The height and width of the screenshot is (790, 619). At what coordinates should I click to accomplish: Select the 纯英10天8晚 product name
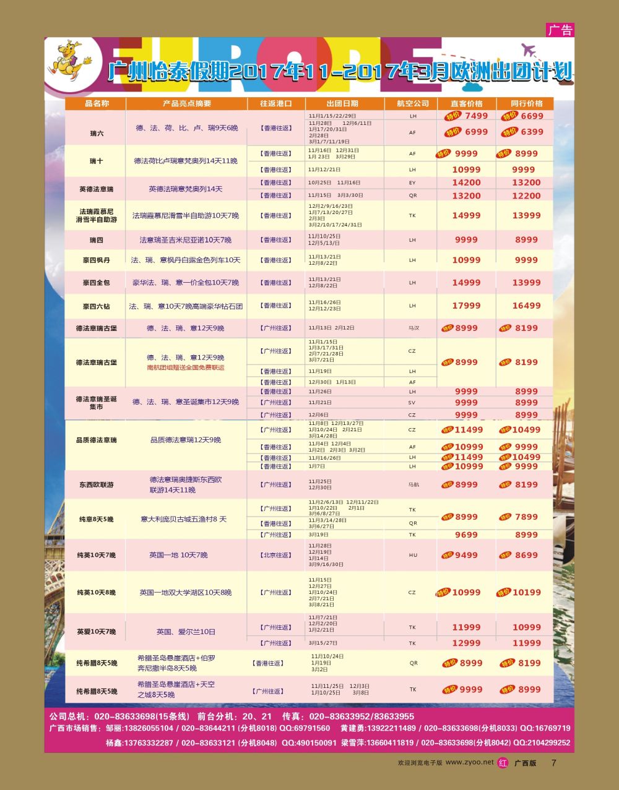click(x=97, y=592)
